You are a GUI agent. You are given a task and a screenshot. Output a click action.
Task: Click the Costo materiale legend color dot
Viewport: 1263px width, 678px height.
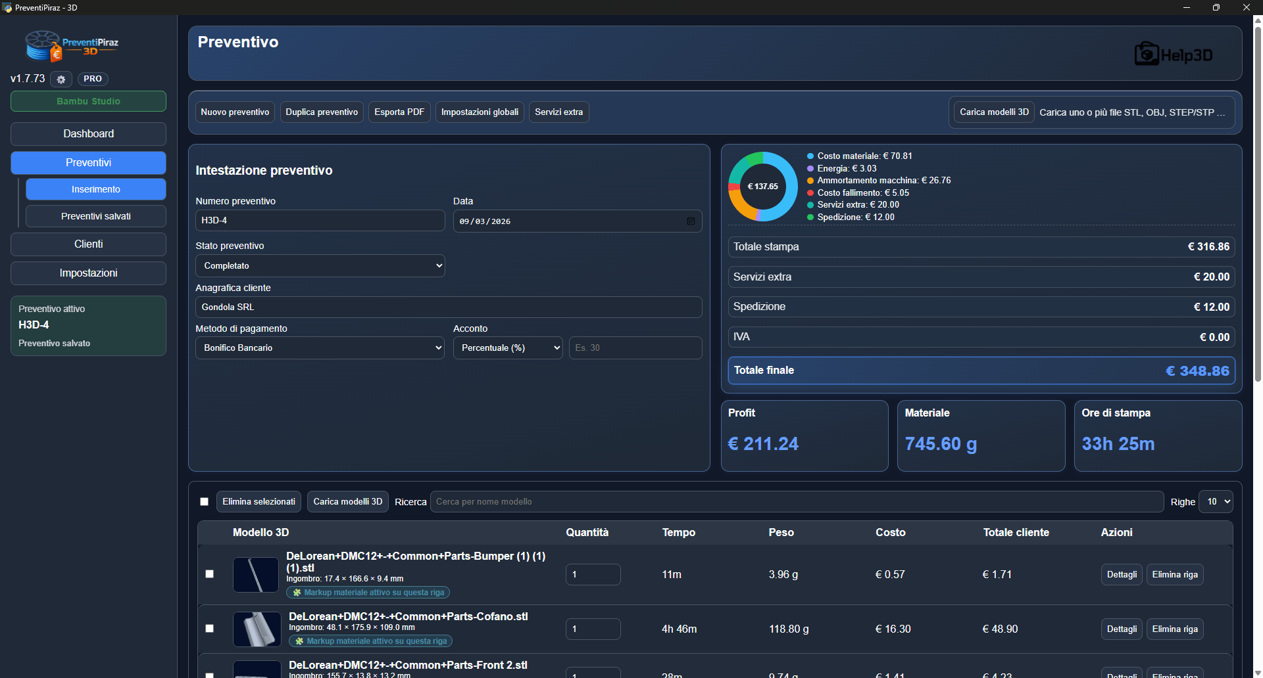click(x=810, y=156)
